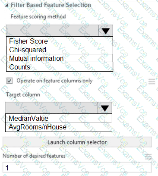The image size is (158, 176).
Task: Select MedianValue as target column
Action: tap(59, 118)
